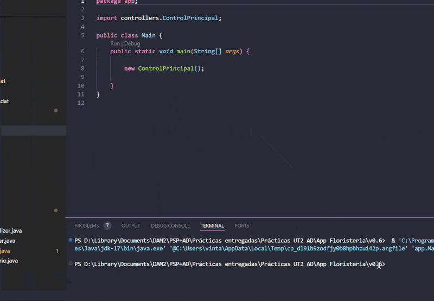Open the file ending in lizer.java
The width and height of the screenshot is (434, 301).
tap(11, 231)
